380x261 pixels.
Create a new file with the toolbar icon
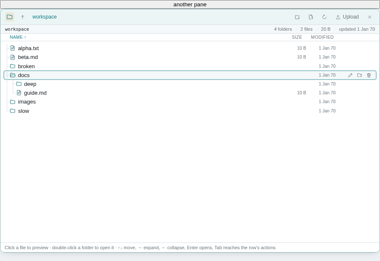point(311,17)
